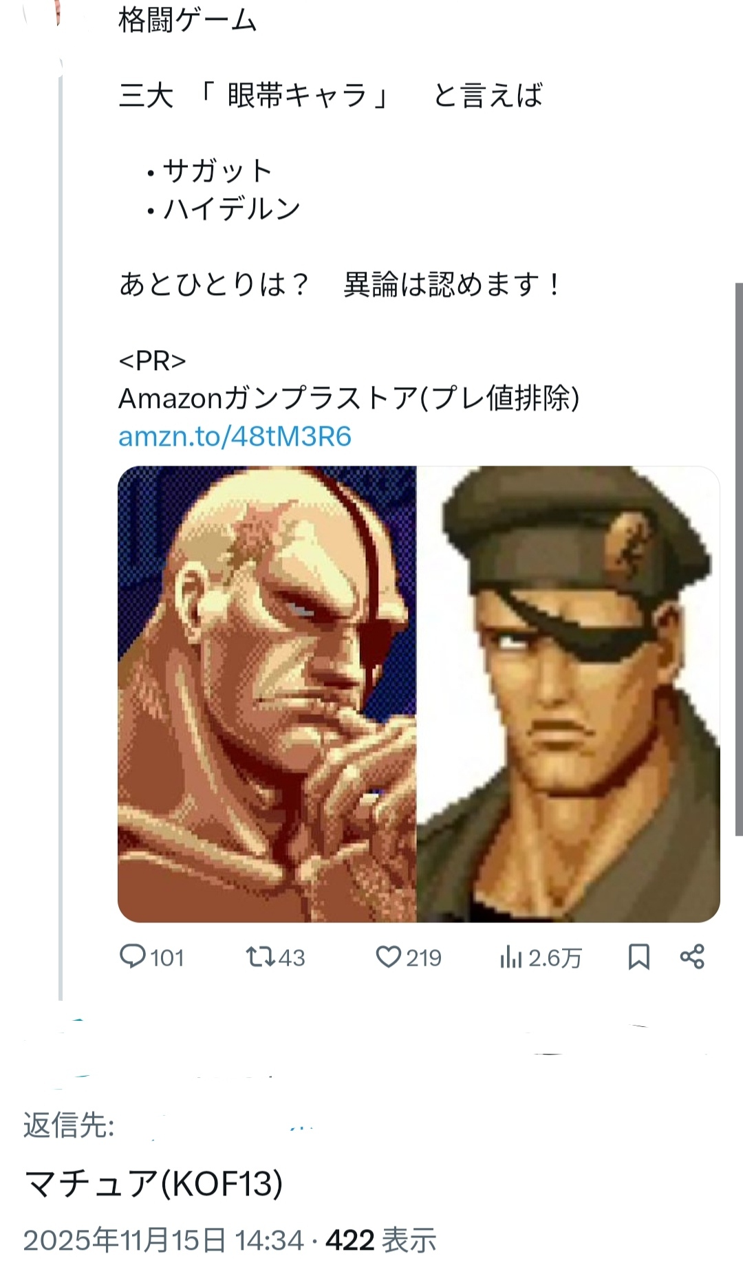The width and height of the screenshot is (743, 1265).
Task: Click the vertical scrollbar on the right edge
Action: pyautogui.click(x=739, y=557)
